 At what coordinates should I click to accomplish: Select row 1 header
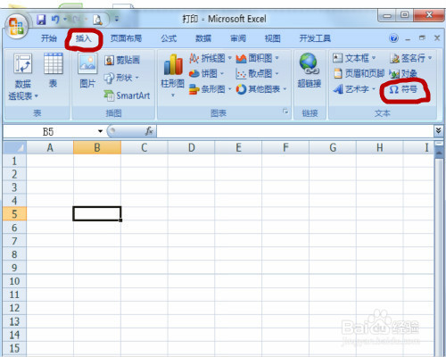pyautogui.click(x=14, y=161)
